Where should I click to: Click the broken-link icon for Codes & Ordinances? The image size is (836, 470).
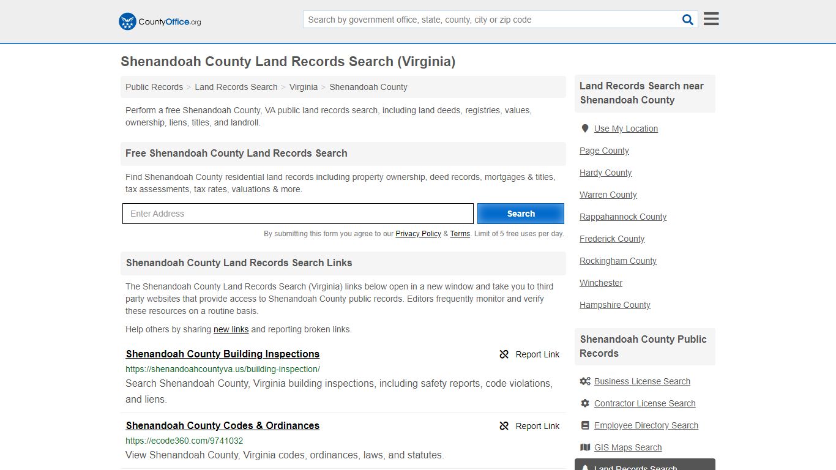(504, 426)
